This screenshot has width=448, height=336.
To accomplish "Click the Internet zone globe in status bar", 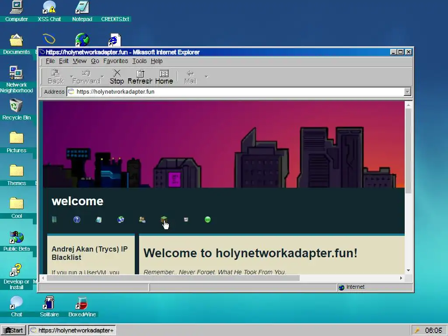I will (341, 287).
